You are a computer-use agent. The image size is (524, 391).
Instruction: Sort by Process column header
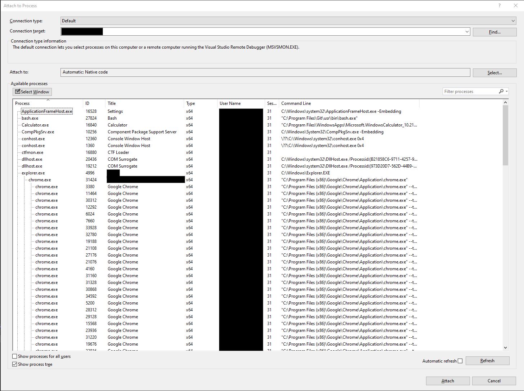coord(48,103)
